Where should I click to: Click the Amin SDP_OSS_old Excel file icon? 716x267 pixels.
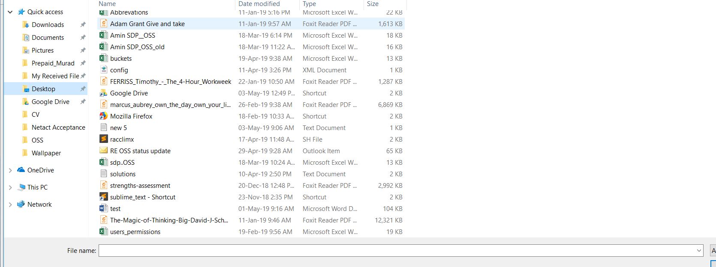coord(103,47)
